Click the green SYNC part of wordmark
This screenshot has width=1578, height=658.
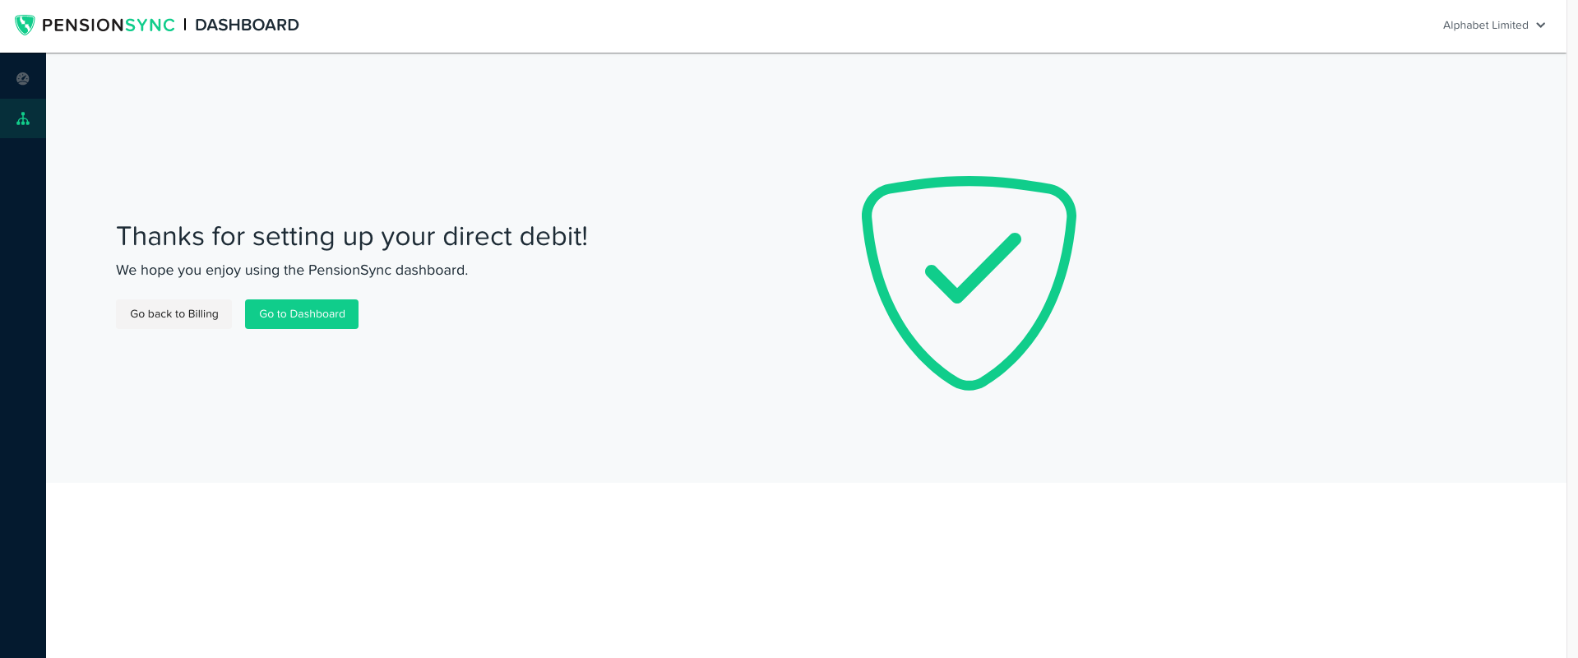click(x=150, y=25)
